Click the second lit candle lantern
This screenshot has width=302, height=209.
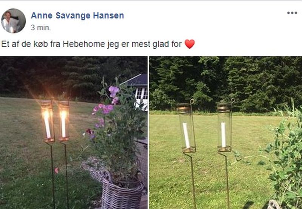pyautogui.click(x=64, y=121)
